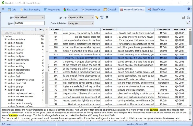Viewport: 193px width, 126px height.
Task: Select the carbon trading tree item
Action: pos(15,100)
